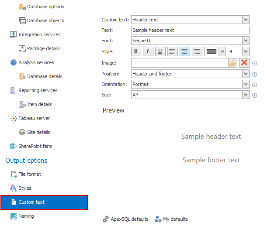Open SharePoint farm section
264x226 pixels.
(35, 146)
